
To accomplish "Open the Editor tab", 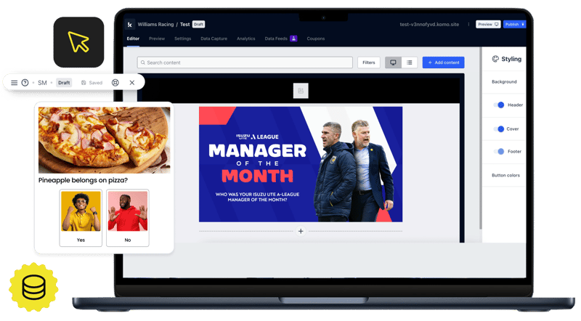I will (x=133, y=38).
